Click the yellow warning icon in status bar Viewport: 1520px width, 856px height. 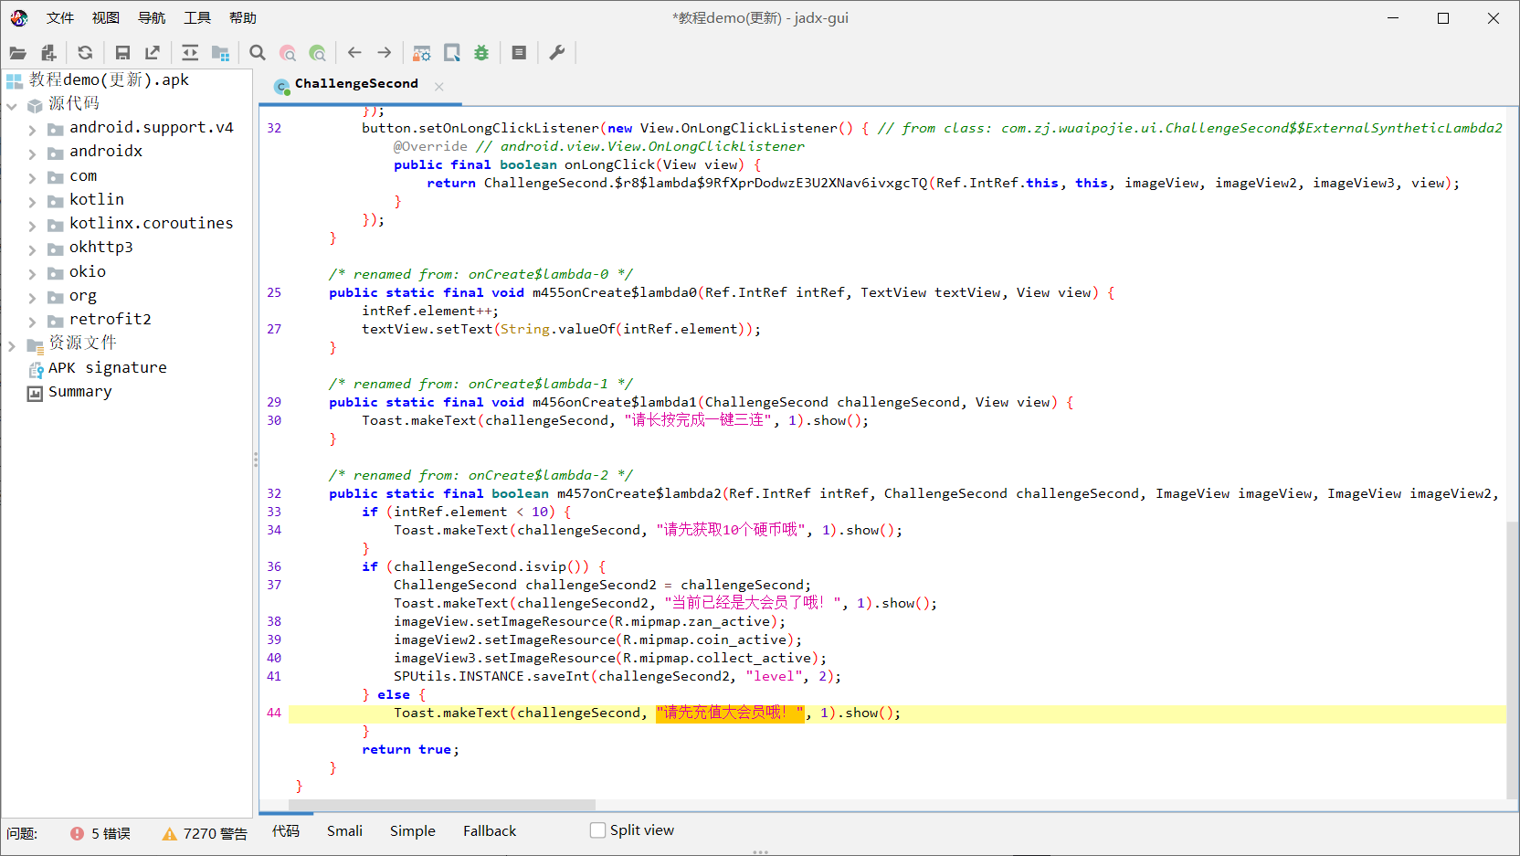(x=170, y=833)
